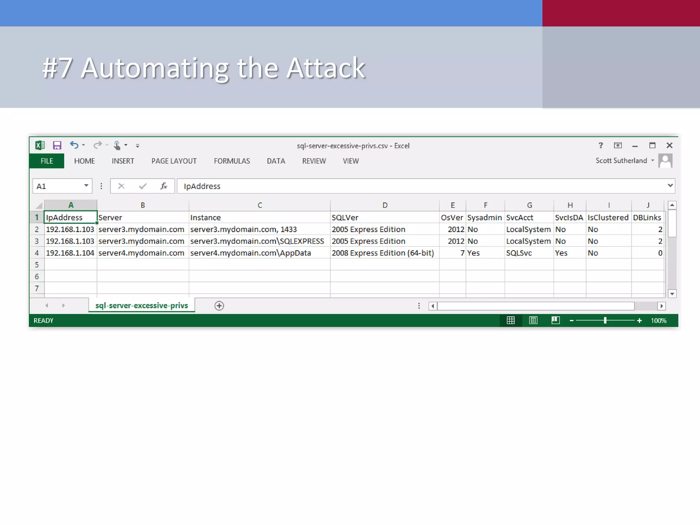Add a new sheet with plus icon

click(219, 306)
